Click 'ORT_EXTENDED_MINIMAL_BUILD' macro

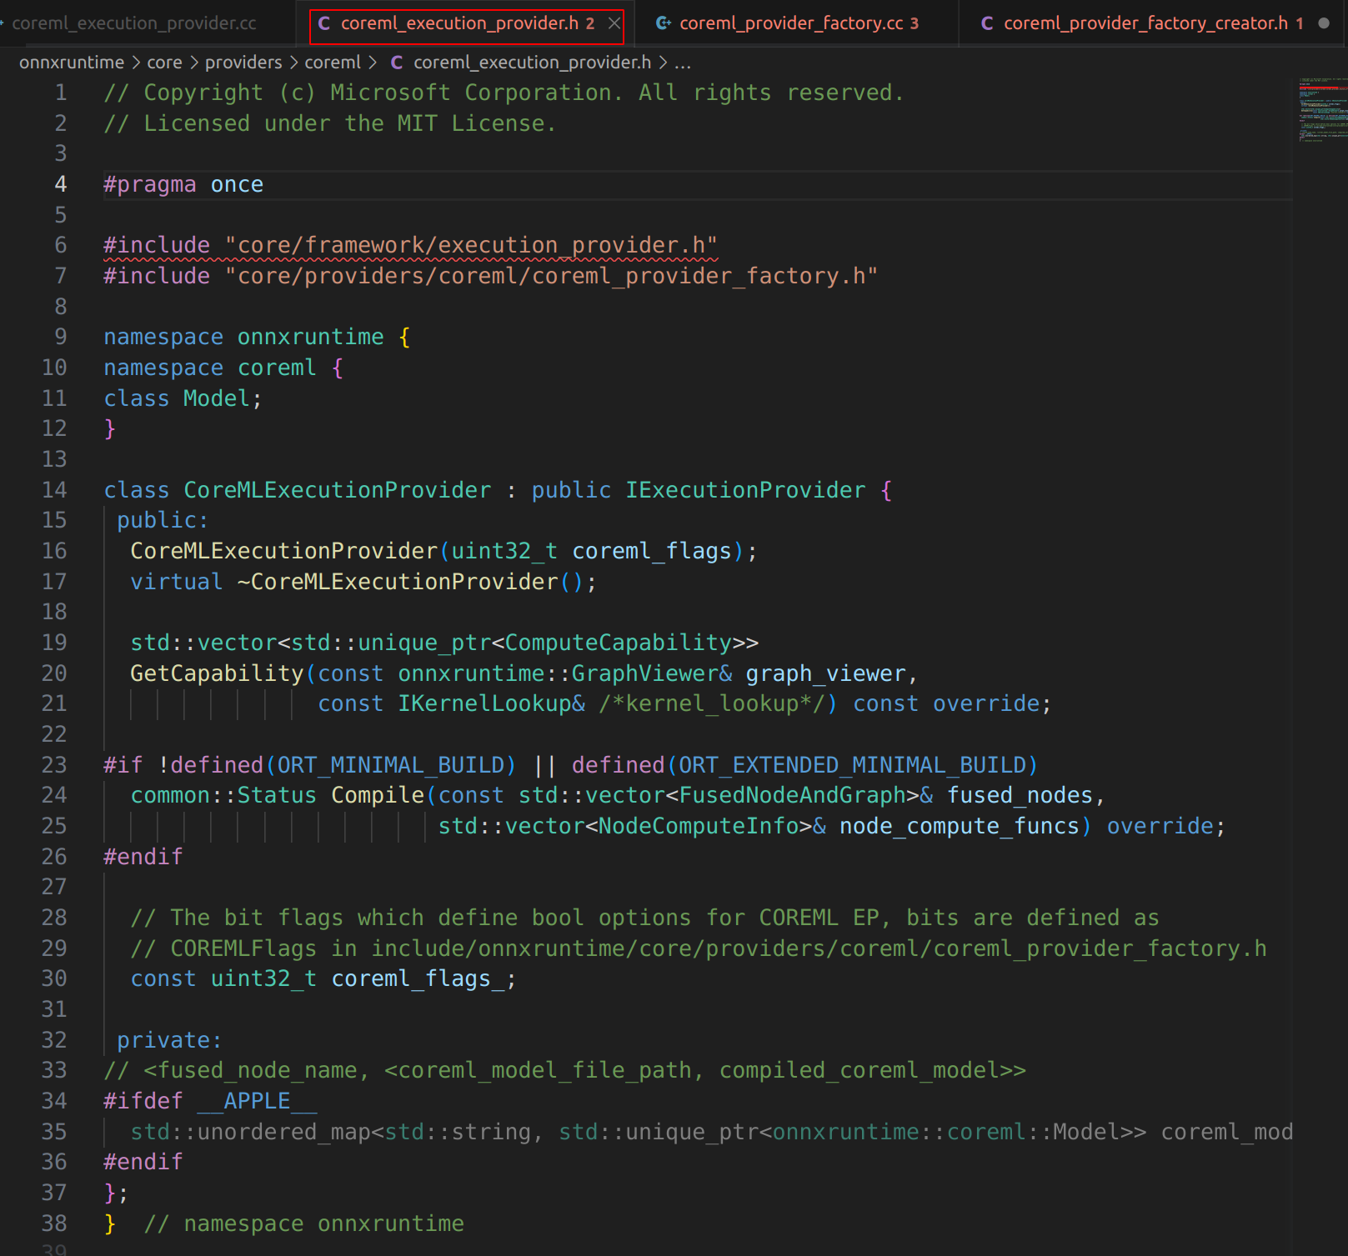point(852,765)
